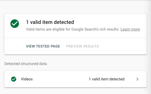Click the large green checkmark status icon
Screen dimensions: 151x94
(x=15, y=24)
